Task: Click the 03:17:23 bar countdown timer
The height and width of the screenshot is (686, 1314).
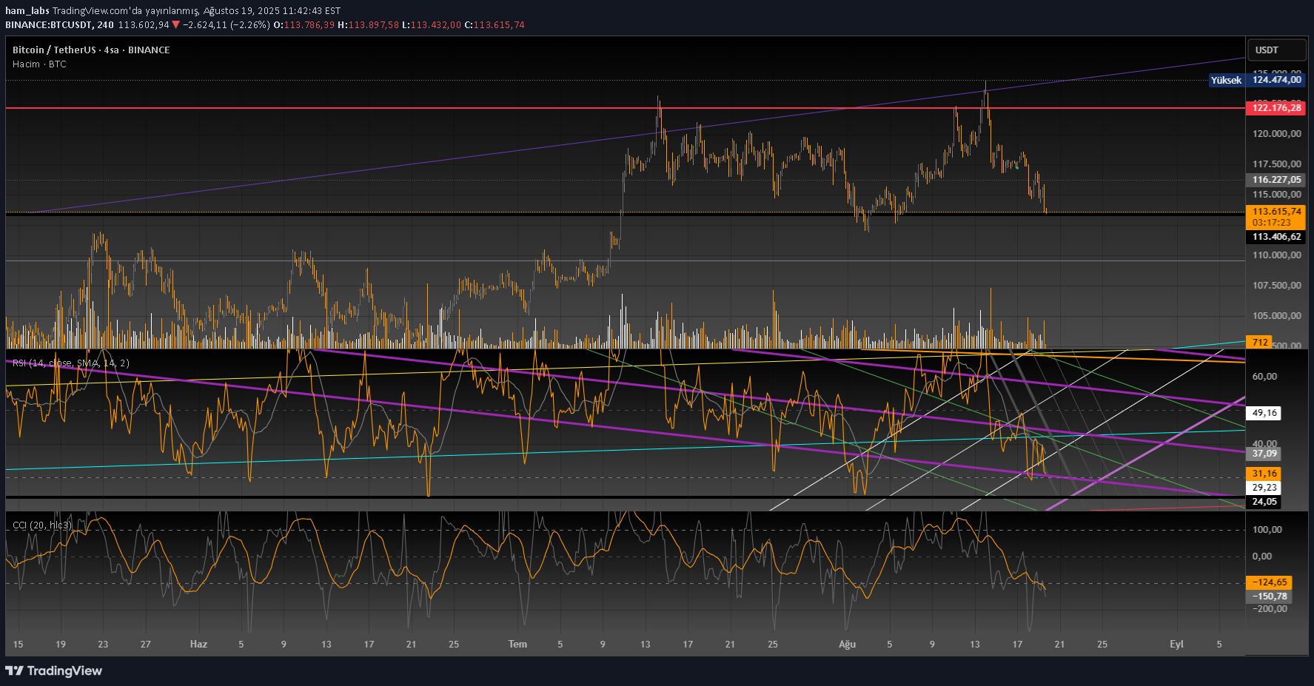Action: [x=1271, y=223]
